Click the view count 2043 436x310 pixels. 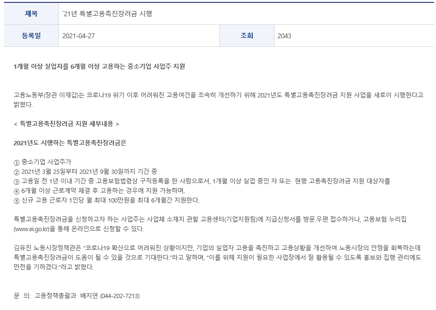pyautogui.click(x=284, y=36)
